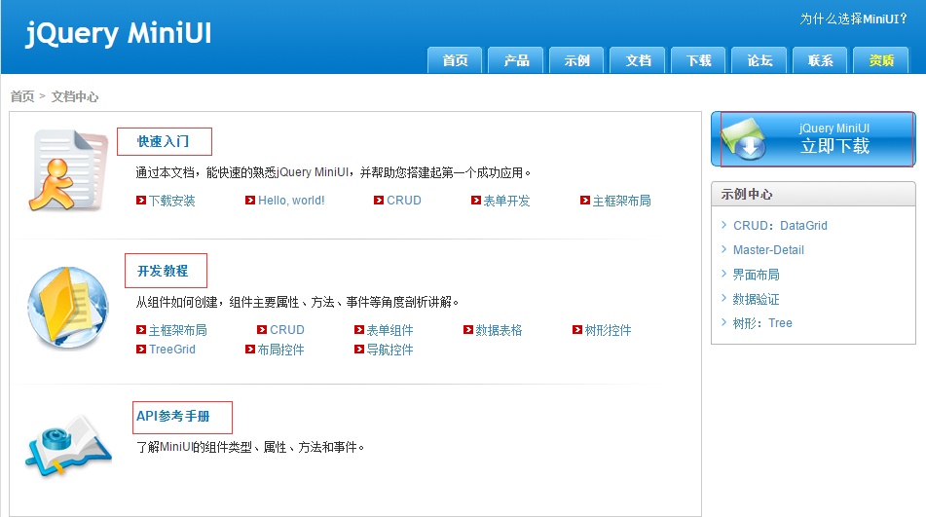Open the 文档 navigation tab
Image resolution: width=926 pixels, height=517 pixels.
point(638,60)
